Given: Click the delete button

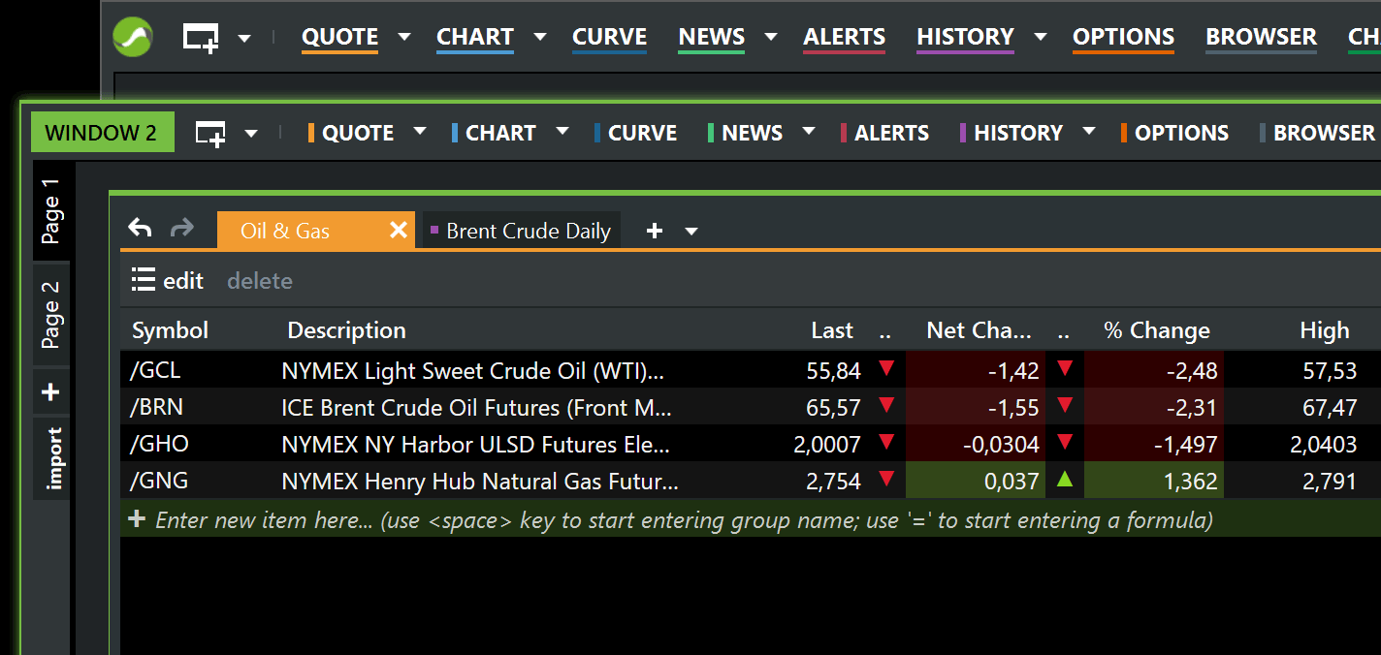Looking at the screenshot, I should pos(260,281).
